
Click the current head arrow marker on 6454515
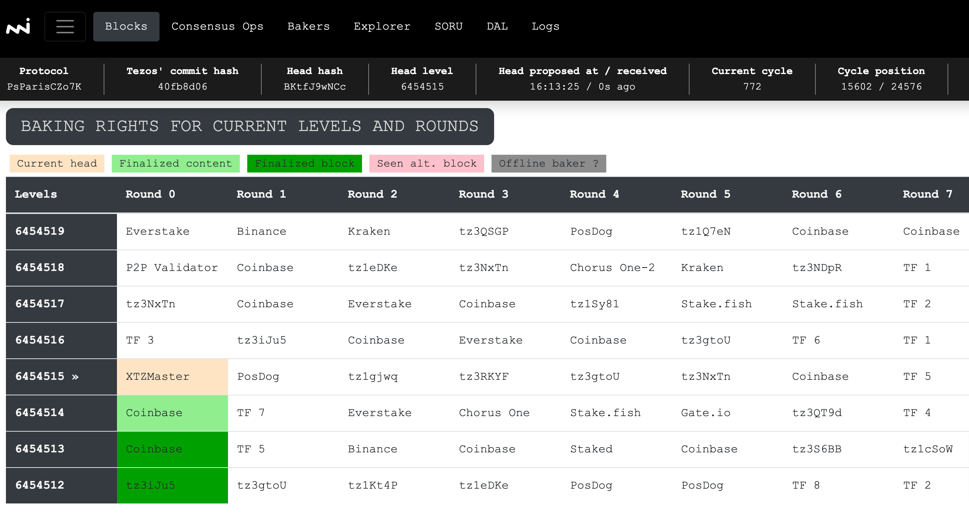tap(75, 376)
